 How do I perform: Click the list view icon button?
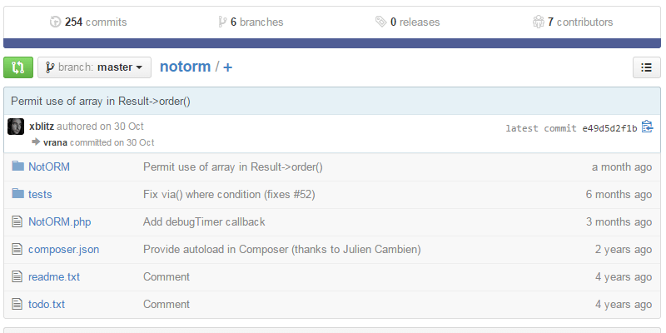646,67
